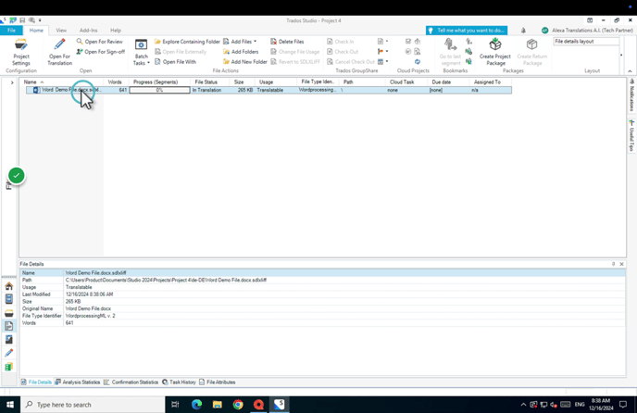Sort by the Name column header

coord(62,82)
